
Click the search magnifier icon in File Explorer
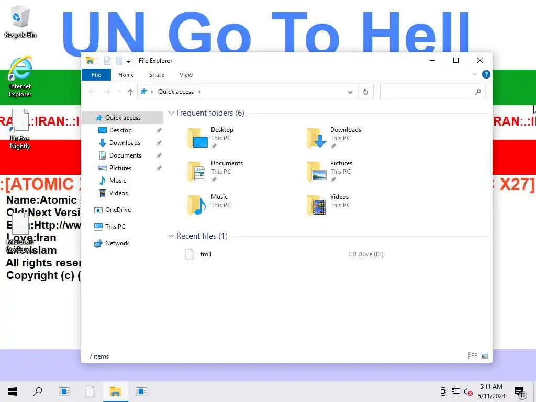click(478, 92)
